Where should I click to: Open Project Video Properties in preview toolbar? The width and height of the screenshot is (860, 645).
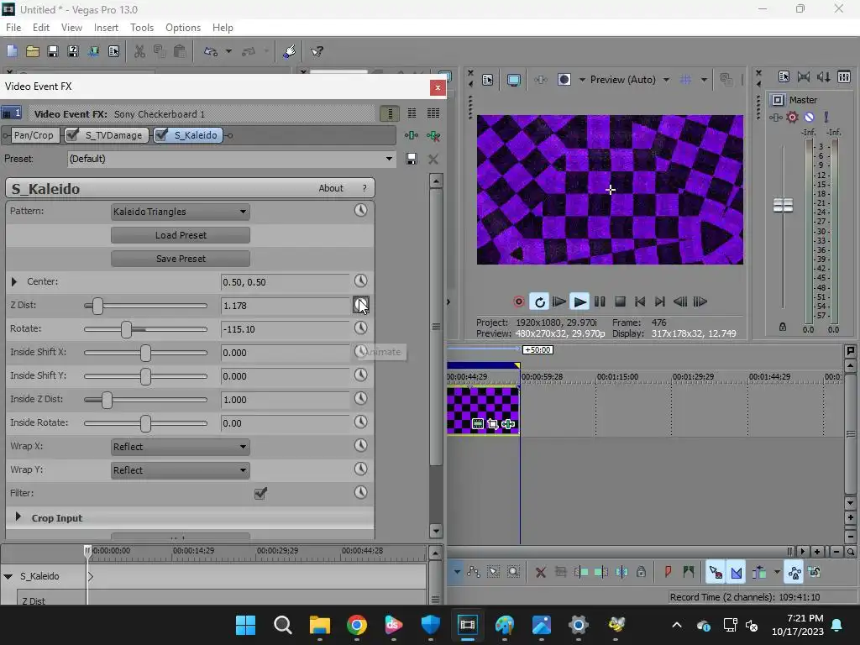[488, 80]
